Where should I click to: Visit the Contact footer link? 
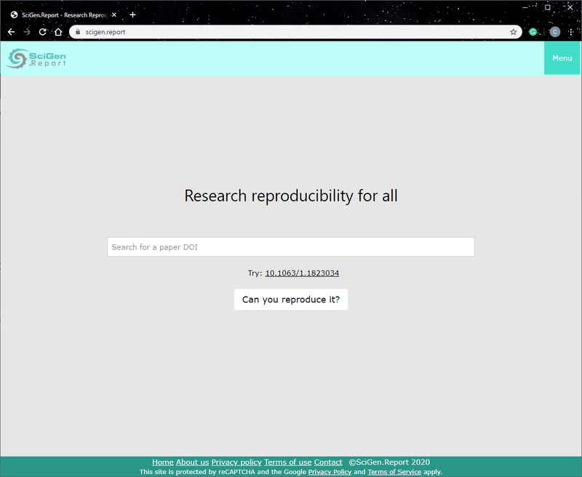(328, 462)
